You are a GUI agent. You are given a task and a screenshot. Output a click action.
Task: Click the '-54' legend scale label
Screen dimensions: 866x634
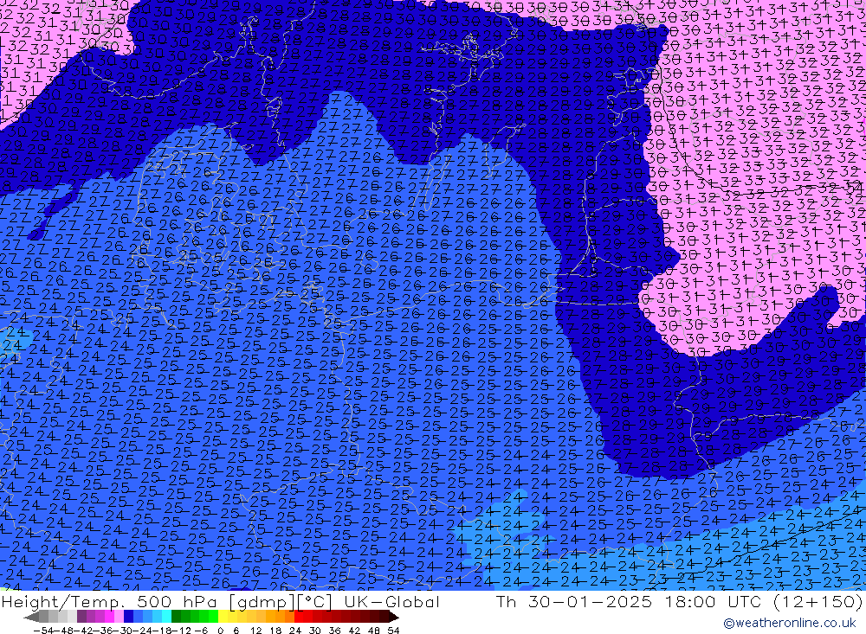click(x=43, y=631)
